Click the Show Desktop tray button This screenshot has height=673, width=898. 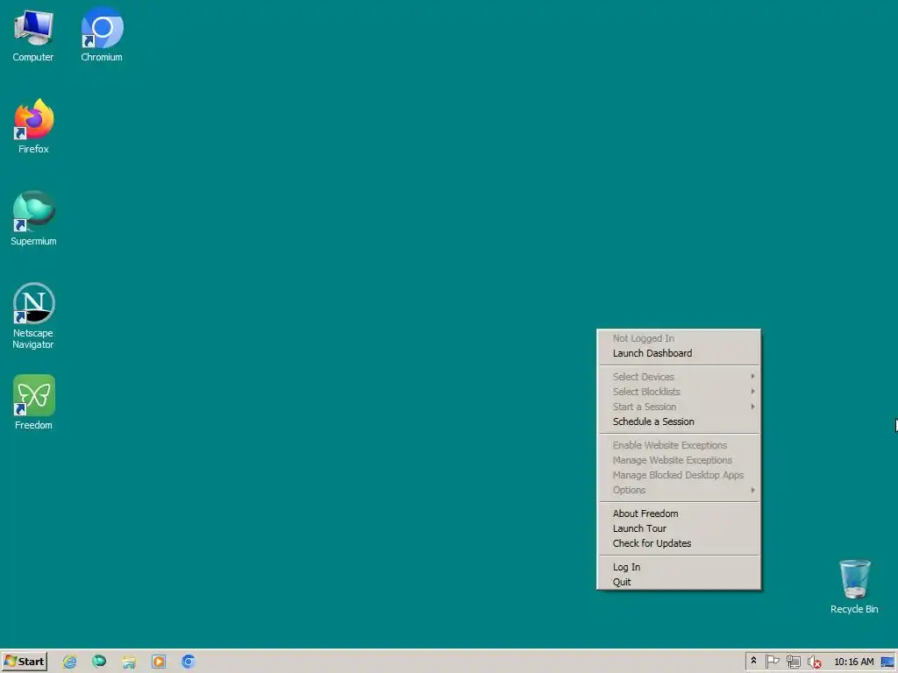point(887,662)
